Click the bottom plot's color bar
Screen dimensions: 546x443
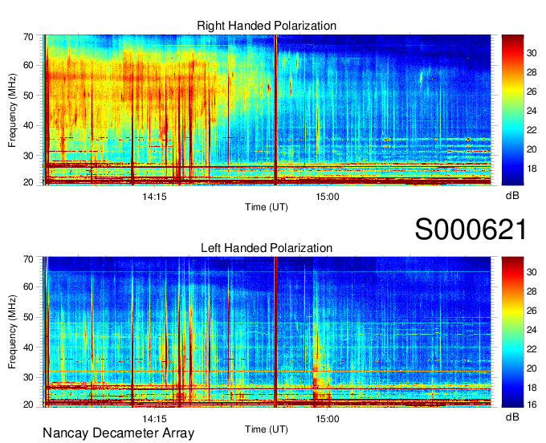pyautogui.click(x=512, y=332)
